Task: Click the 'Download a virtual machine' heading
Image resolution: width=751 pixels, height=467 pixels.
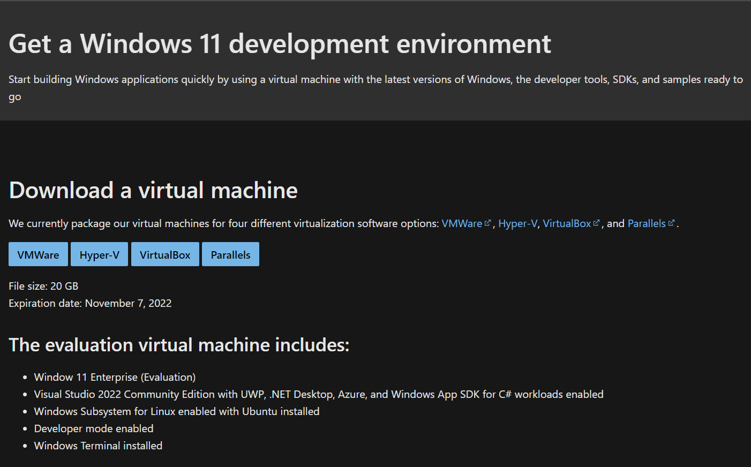Action: 153,191
